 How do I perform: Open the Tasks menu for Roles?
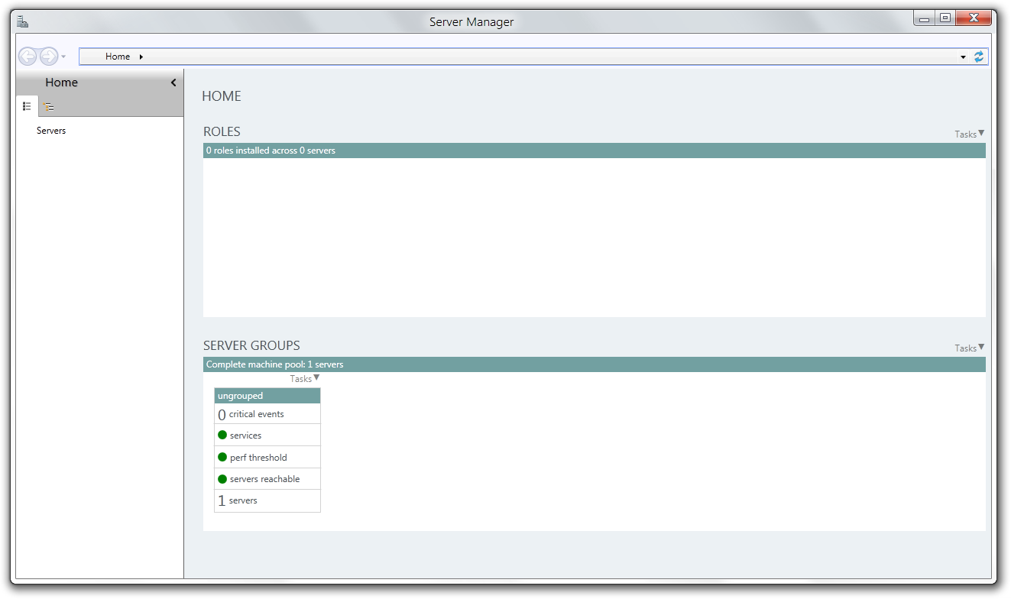[969, 134]
